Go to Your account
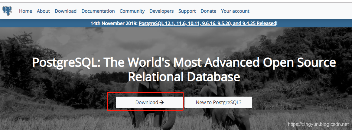352x130 pixels. [x=235, y=11]
